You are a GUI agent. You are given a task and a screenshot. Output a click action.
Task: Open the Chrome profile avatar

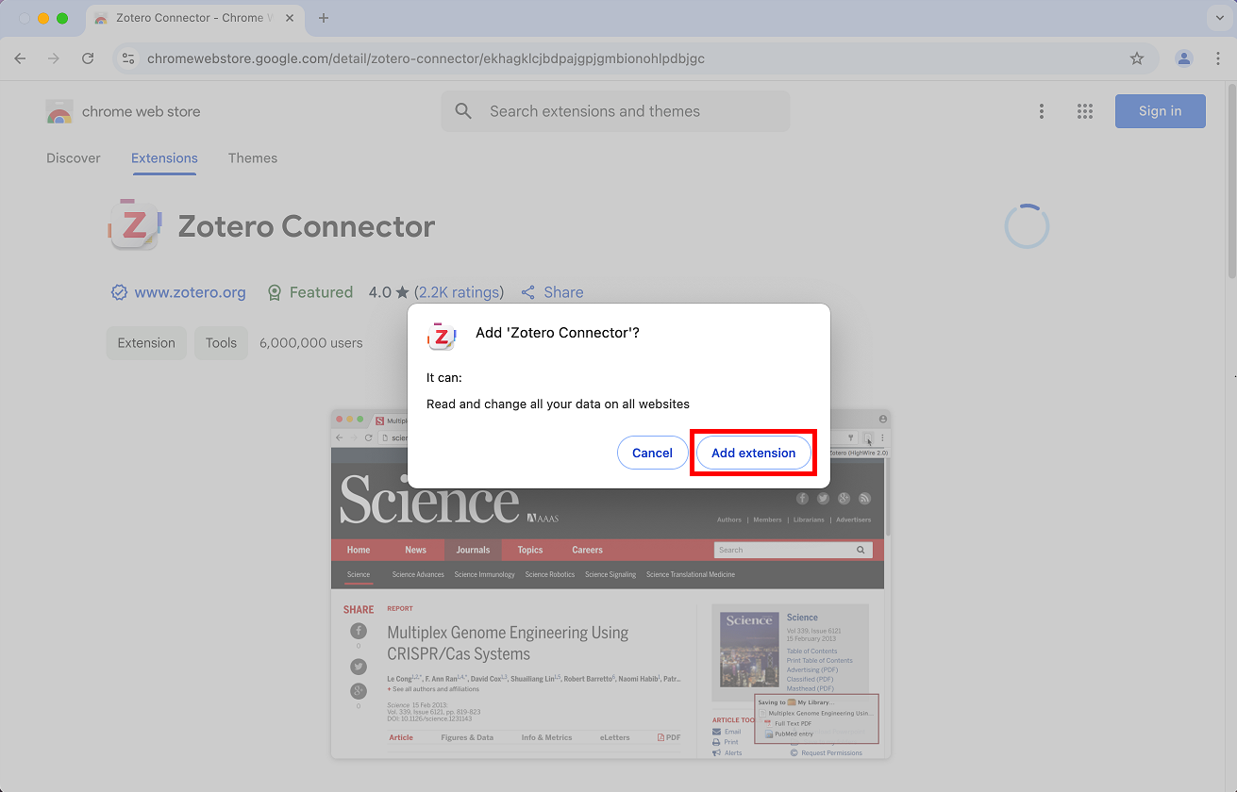[1183, 58]
